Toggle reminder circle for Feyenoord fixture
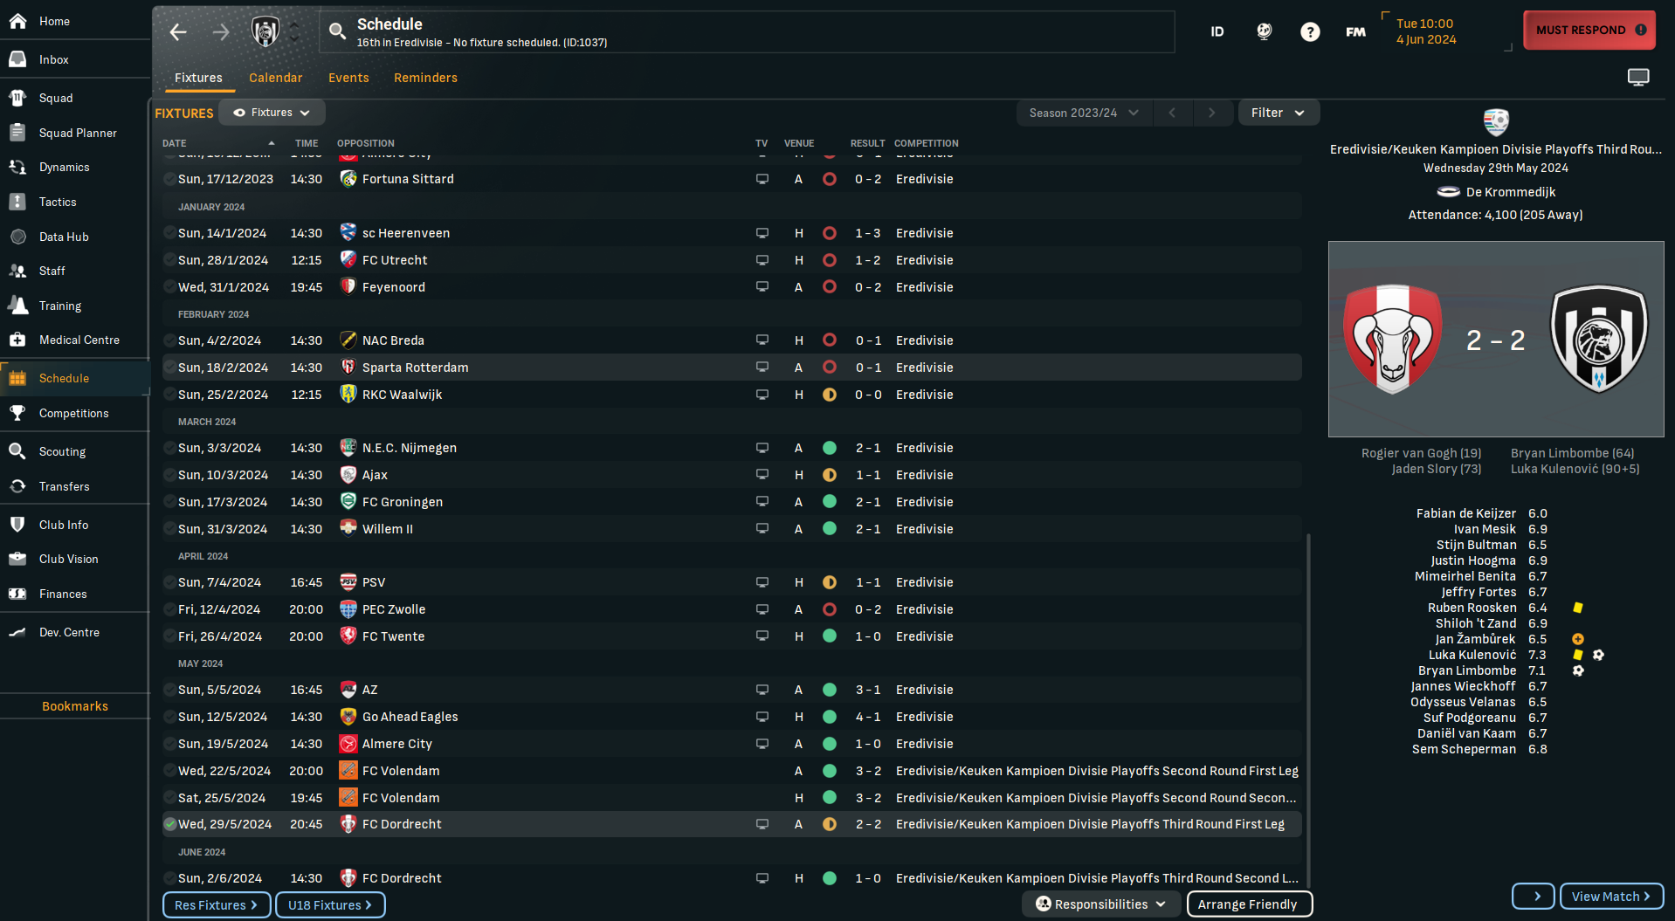 click(x=169, y=287)
